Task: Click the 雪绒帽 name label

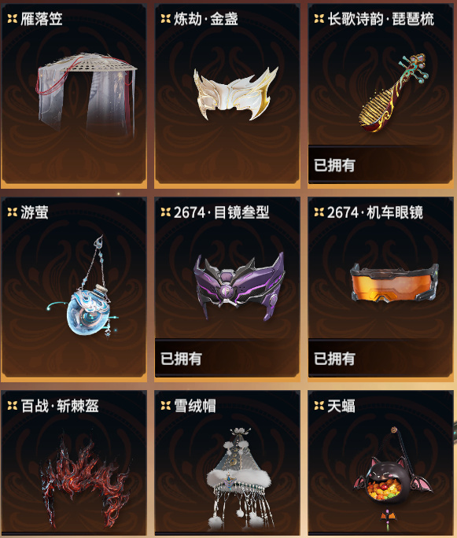Action: (x=195, y=406)
